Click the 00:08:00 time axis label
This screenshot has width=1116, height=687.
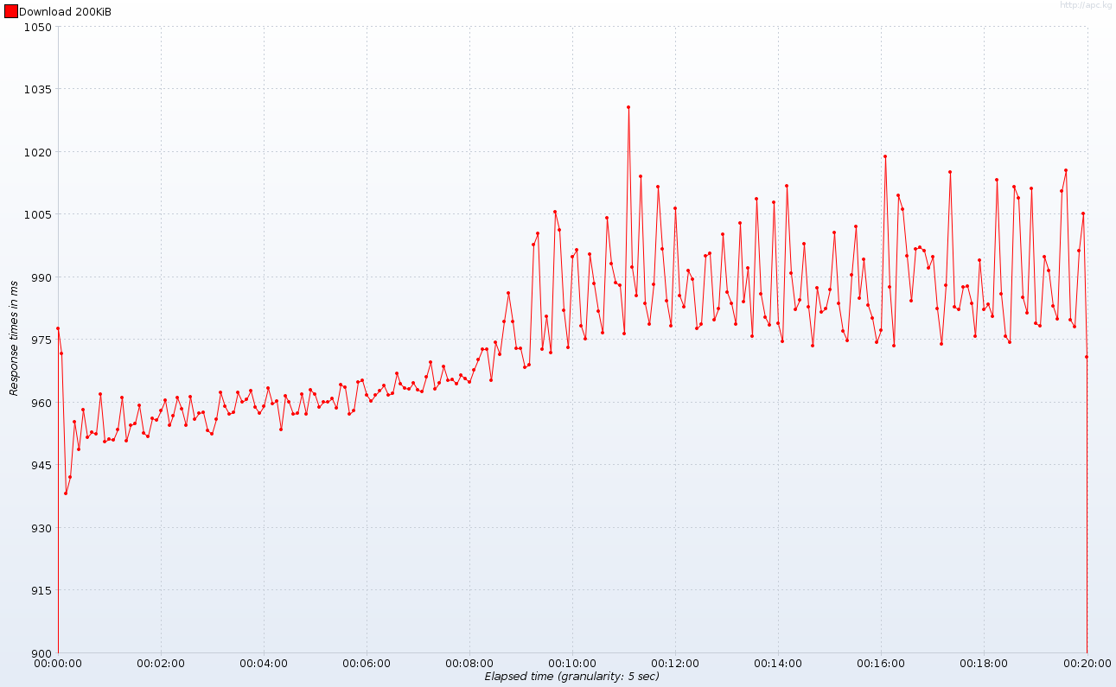469,664
